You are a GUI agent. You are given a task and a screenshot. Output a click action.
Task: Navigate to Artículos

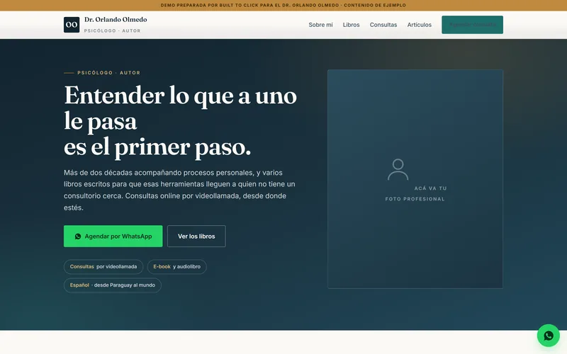pyautogui.click(x=419, y=25)
